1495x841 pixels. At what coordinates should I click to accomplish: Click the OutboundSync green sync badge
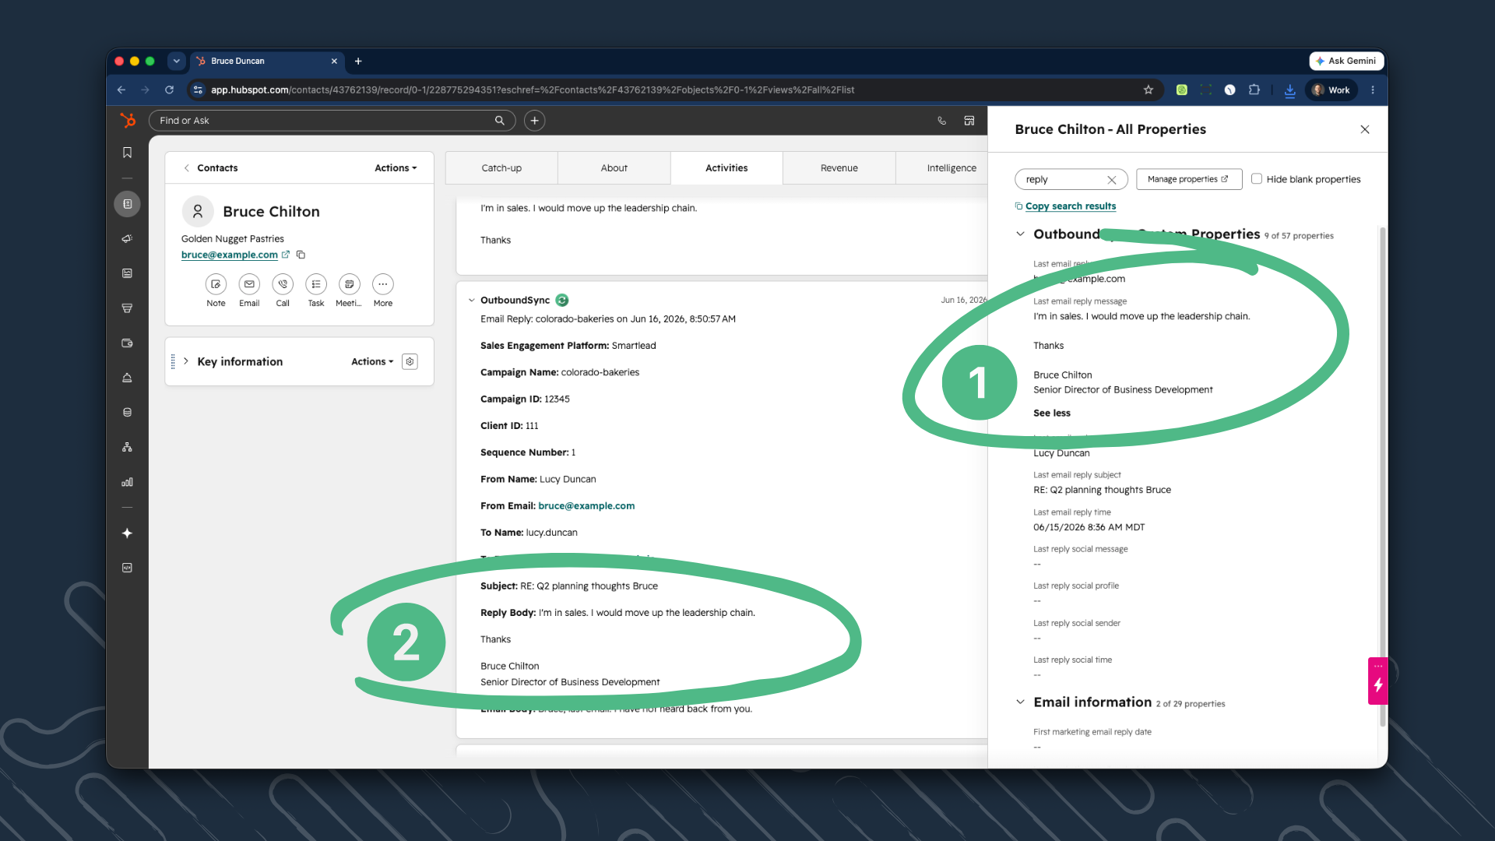(562, 301)
